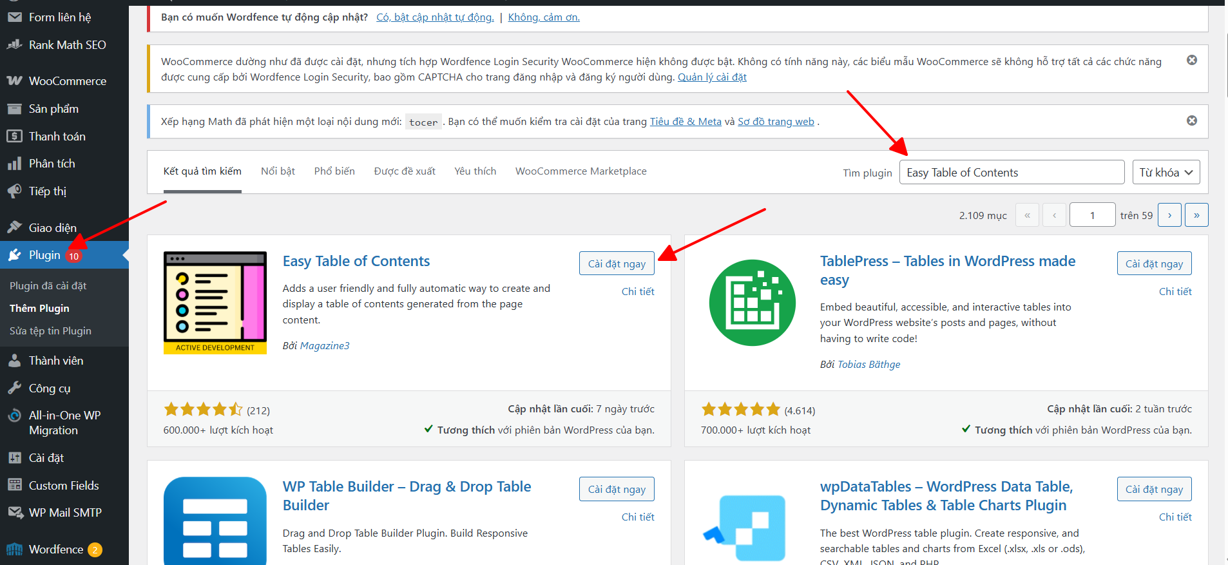
Task: Switch to the Được đề xuất tab
Action: click(405, 171)
